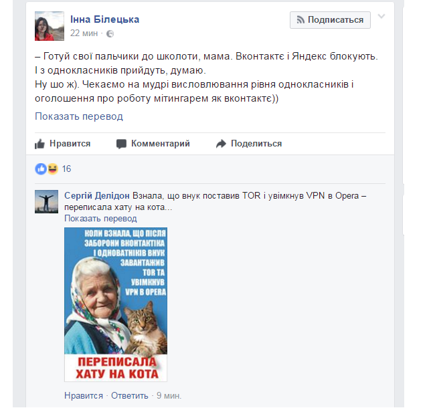The height and width of the screenshot is (408, 435).
Task: Open Інна Білецька profile name link
Action: point(104,19)
